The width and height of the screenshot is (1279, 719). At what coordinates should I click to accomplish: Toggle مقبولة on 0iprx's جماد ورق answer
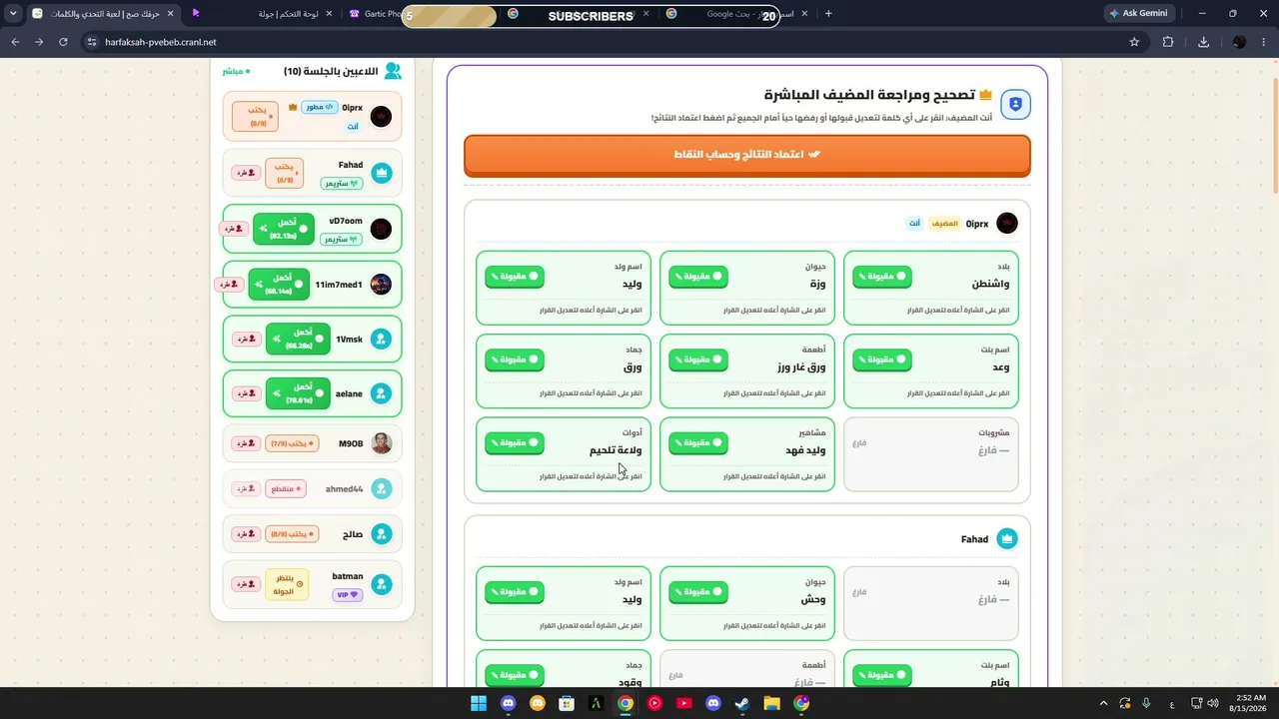pos(515,359)
